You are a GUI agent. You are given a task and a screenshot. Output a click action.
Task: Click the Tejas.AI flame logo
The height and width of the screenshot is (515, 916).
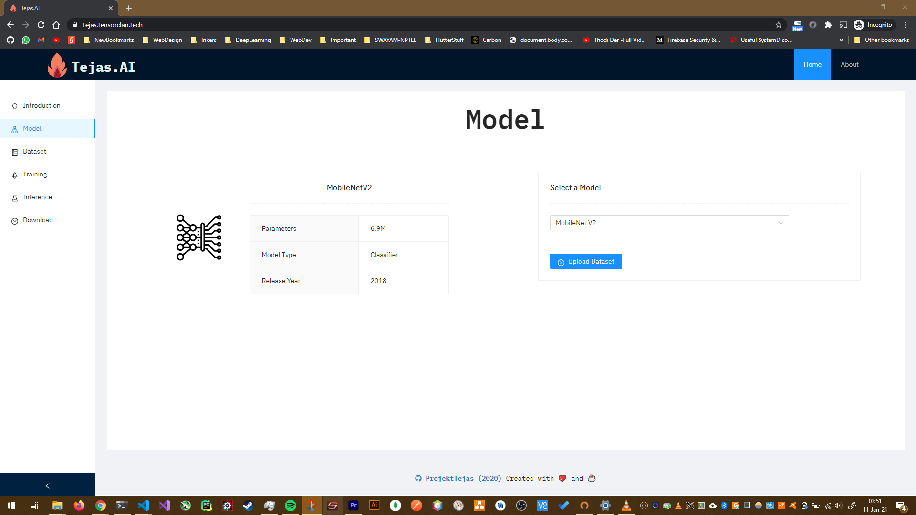pos(57,65)
